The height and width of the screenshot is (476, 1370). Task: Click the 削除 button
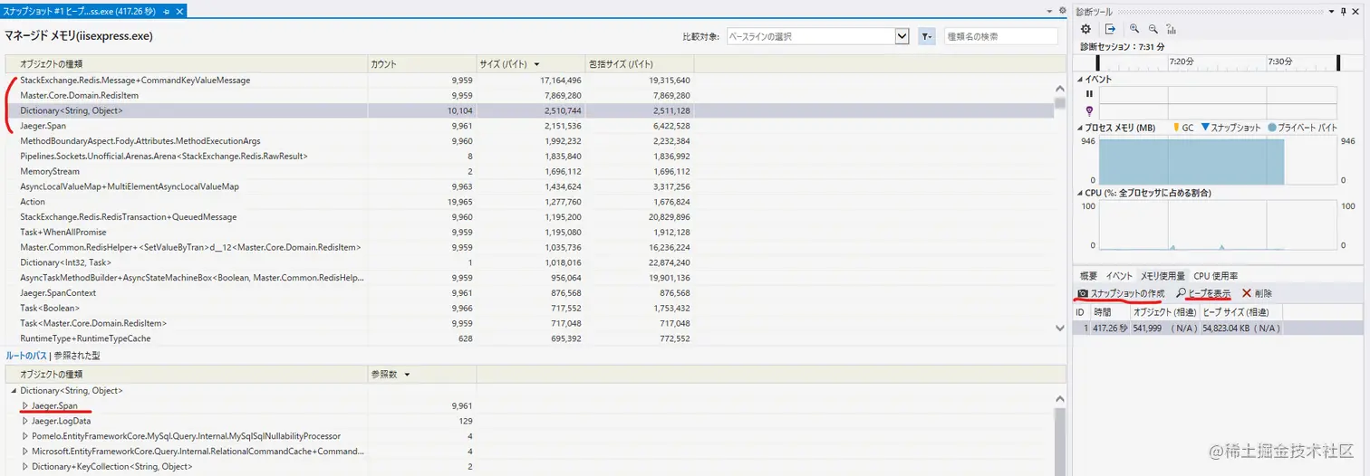click(1257, 293)
